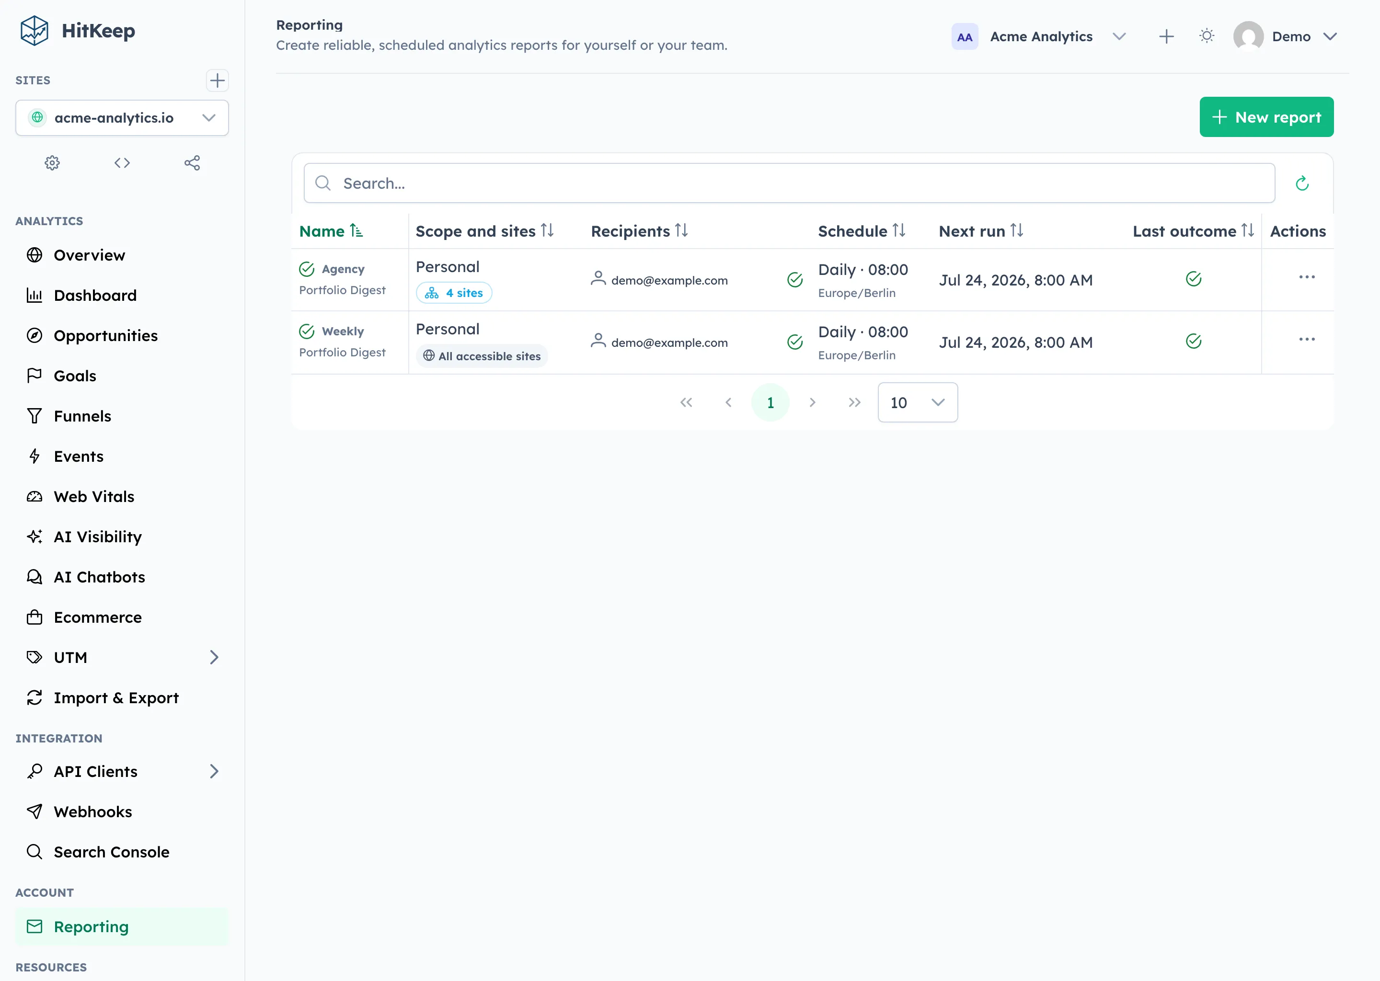Go to first page of reports

click(686, 402)
